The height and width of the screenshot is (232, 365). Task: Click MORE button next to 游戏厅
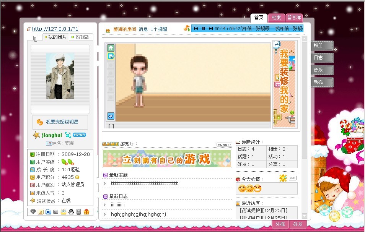224,144
